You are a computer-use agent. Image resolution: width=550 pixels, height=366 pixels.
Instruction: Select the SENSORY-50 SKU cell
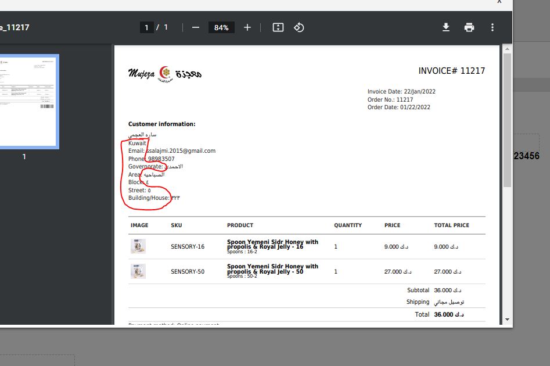[x=188, y=272]
